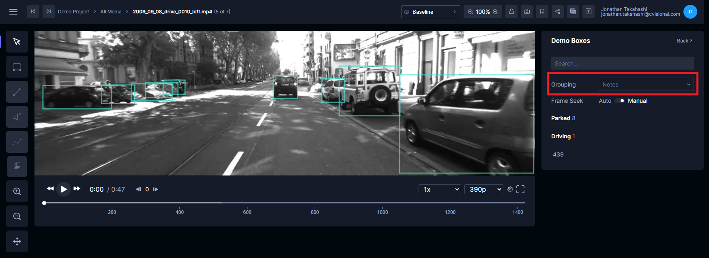The image size is (709, 258).
Task: Select the large right-side car bounding box
Action: point(466,124)
